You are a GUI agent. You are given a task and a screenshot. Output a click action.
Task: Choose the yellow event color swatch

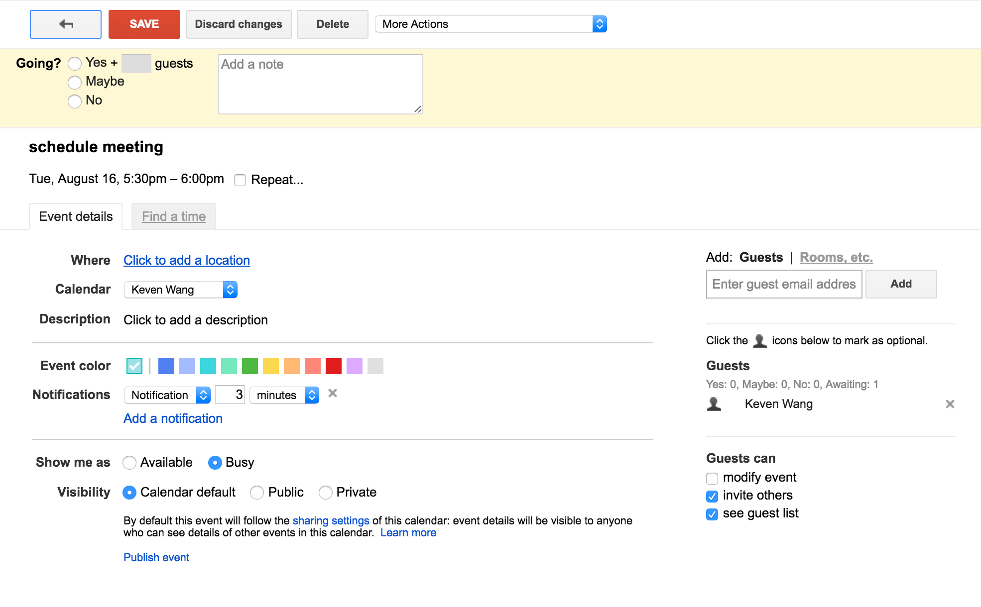[x=271, y=366]
